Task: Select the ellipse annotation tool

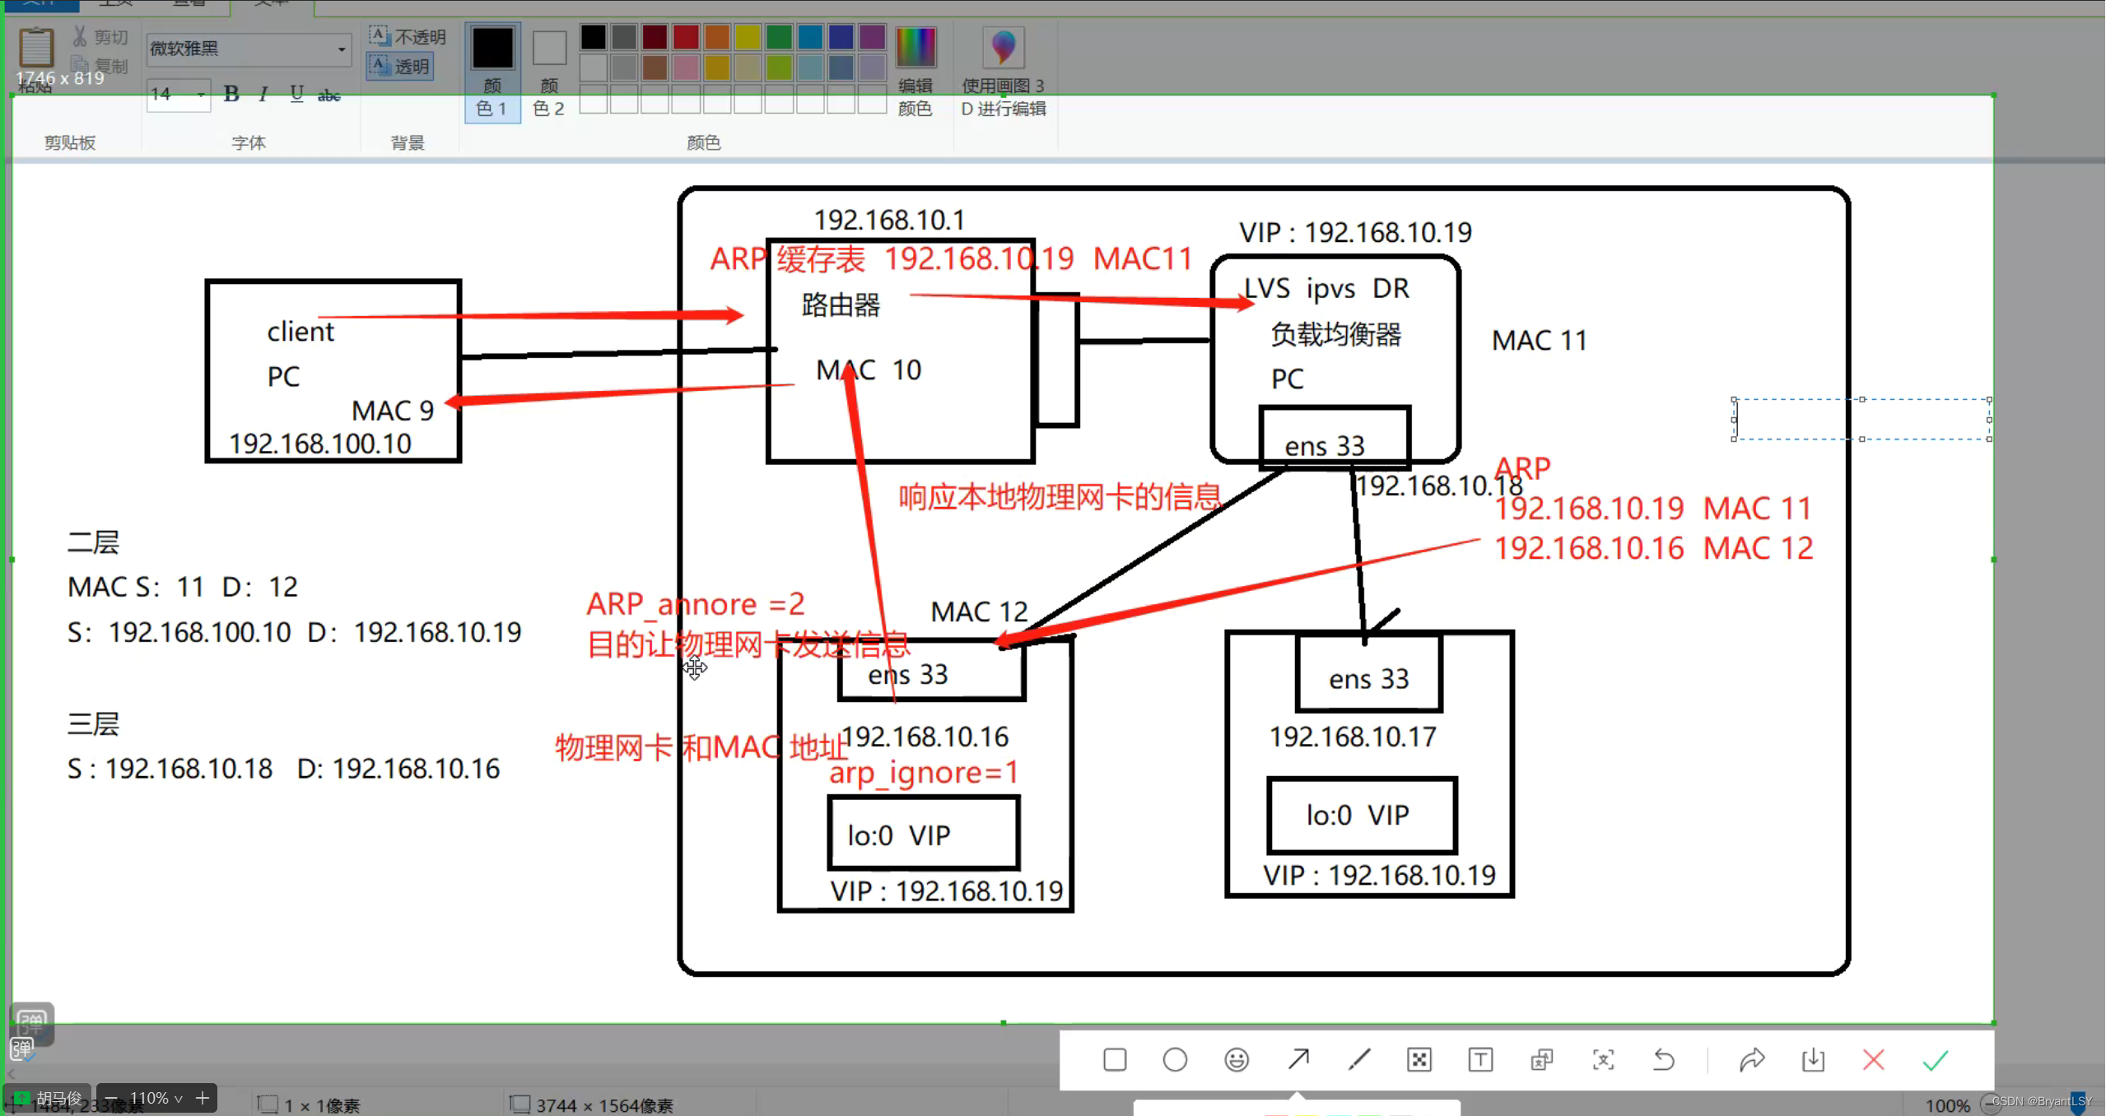Action: (1175, 1059)
